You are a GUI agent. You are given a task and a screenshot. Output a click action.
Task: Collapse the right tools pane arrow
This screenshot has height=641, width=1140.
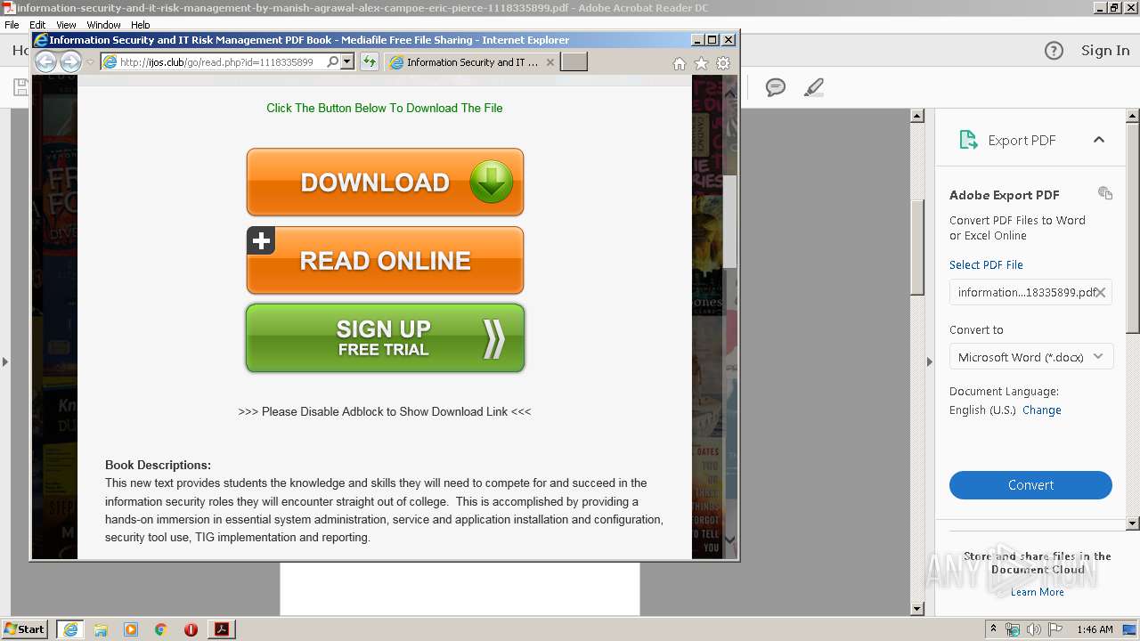tap(929, 361)
